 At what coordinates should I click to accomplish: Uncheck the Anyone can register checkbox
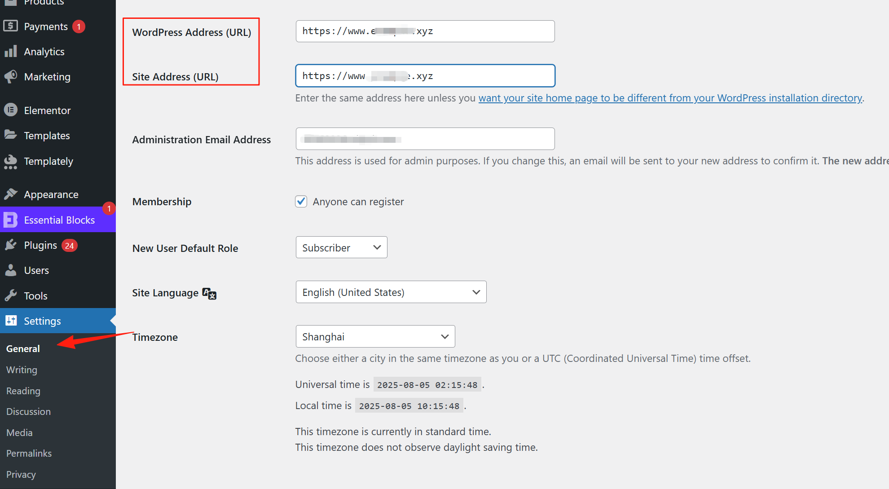click(x=301, y=201)
